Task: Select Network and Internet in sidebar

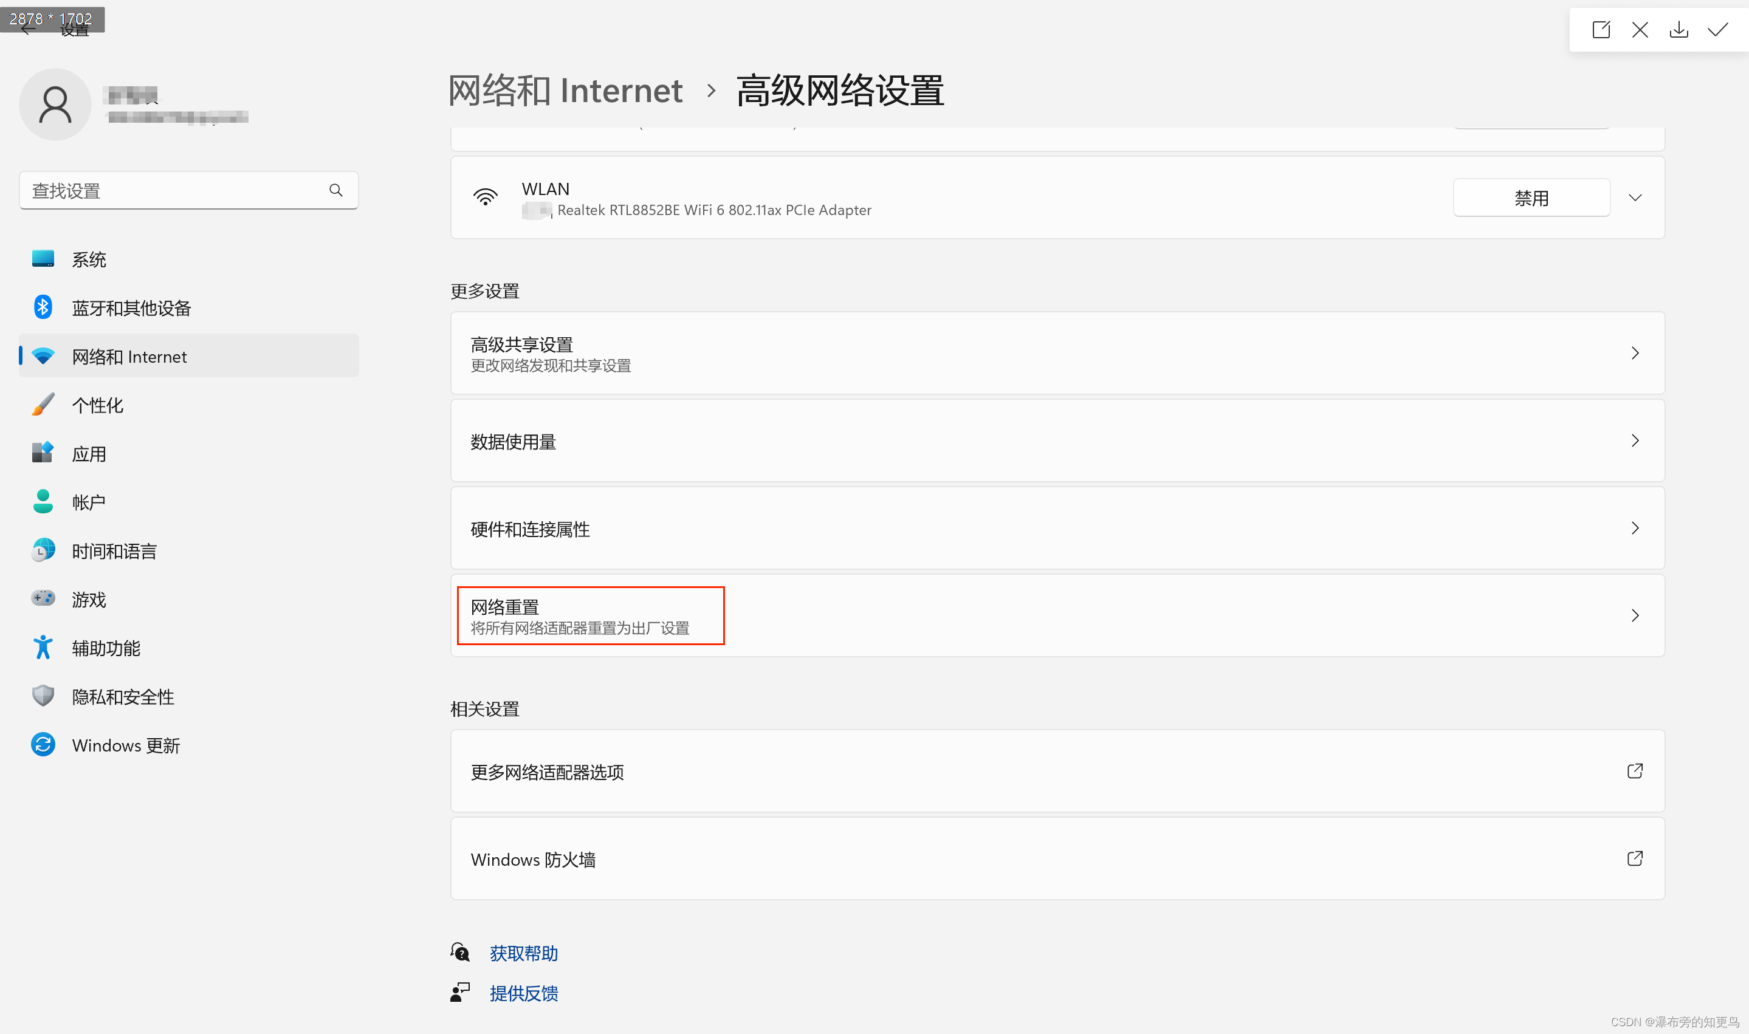Action: [129, 357]
